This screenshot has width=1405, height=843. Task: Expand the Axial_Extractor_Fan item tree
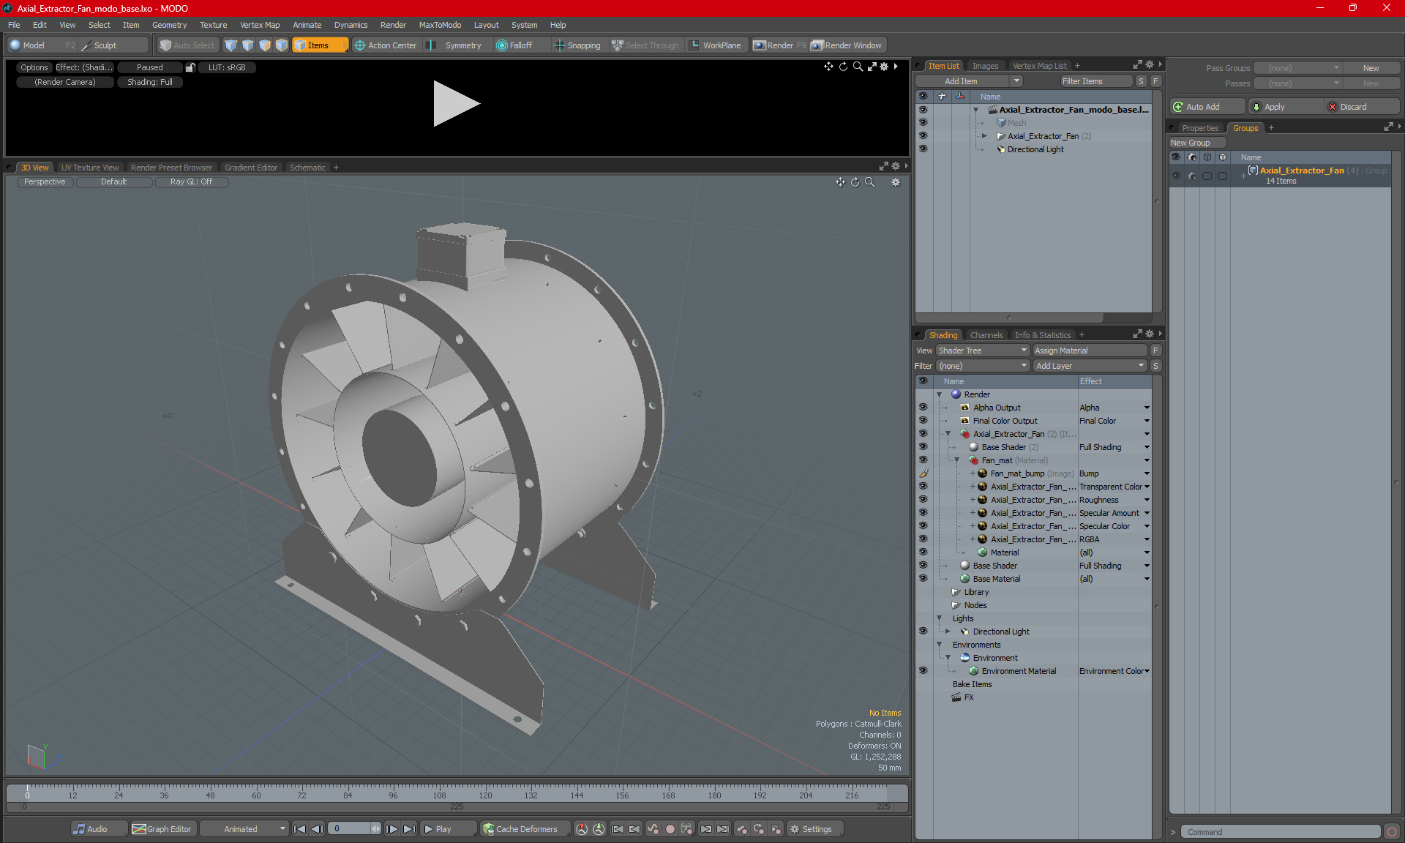coord(984,136)
